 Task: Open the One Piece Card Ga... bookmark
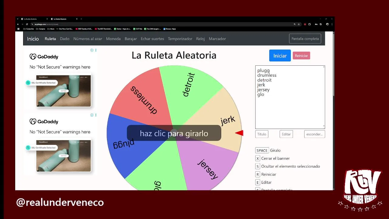point(64,29)
